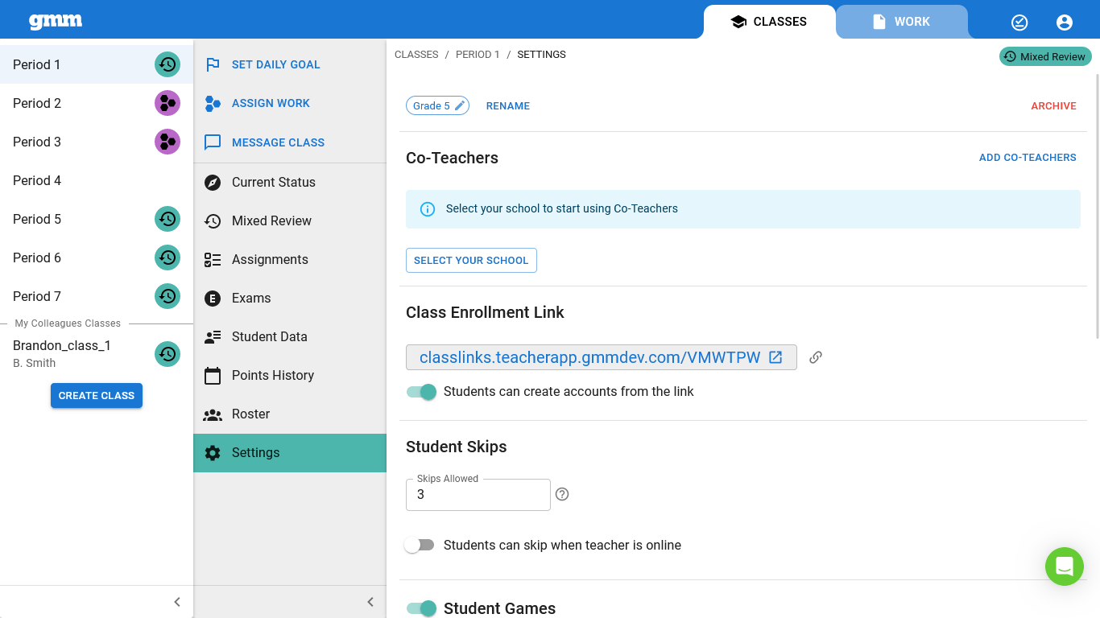Click the Skips Allowed input field
The height and width of the screenshot is (618, 1100).
click(x=478, y=495)
